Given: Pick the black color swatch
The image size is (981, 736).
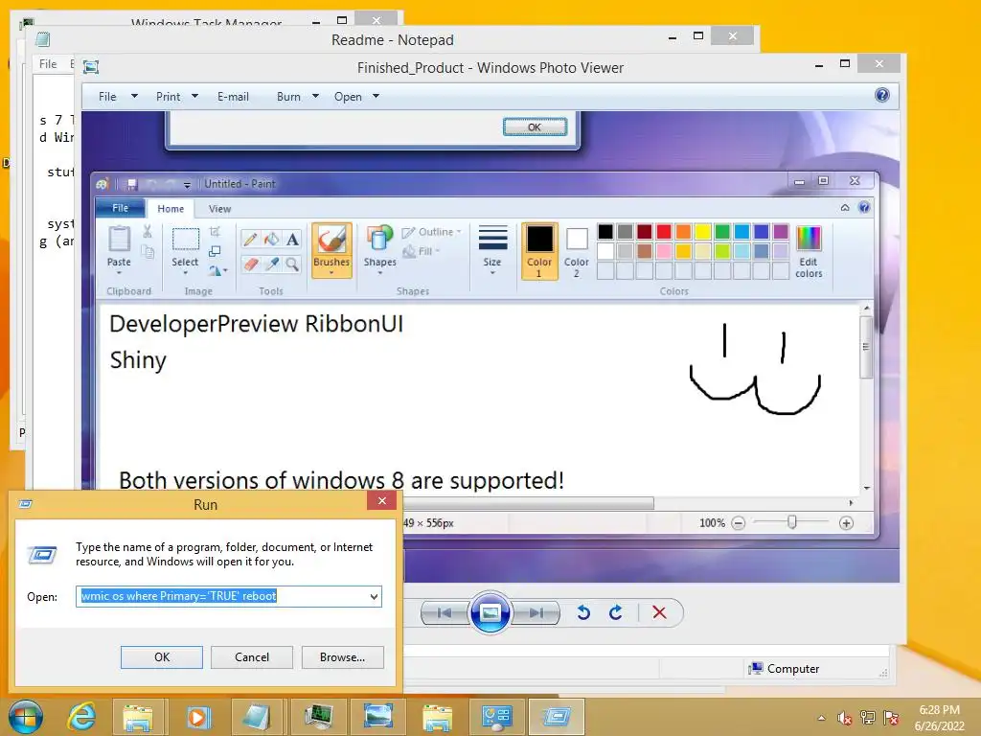Looking at the screenshot, I should tap(605, 232).
